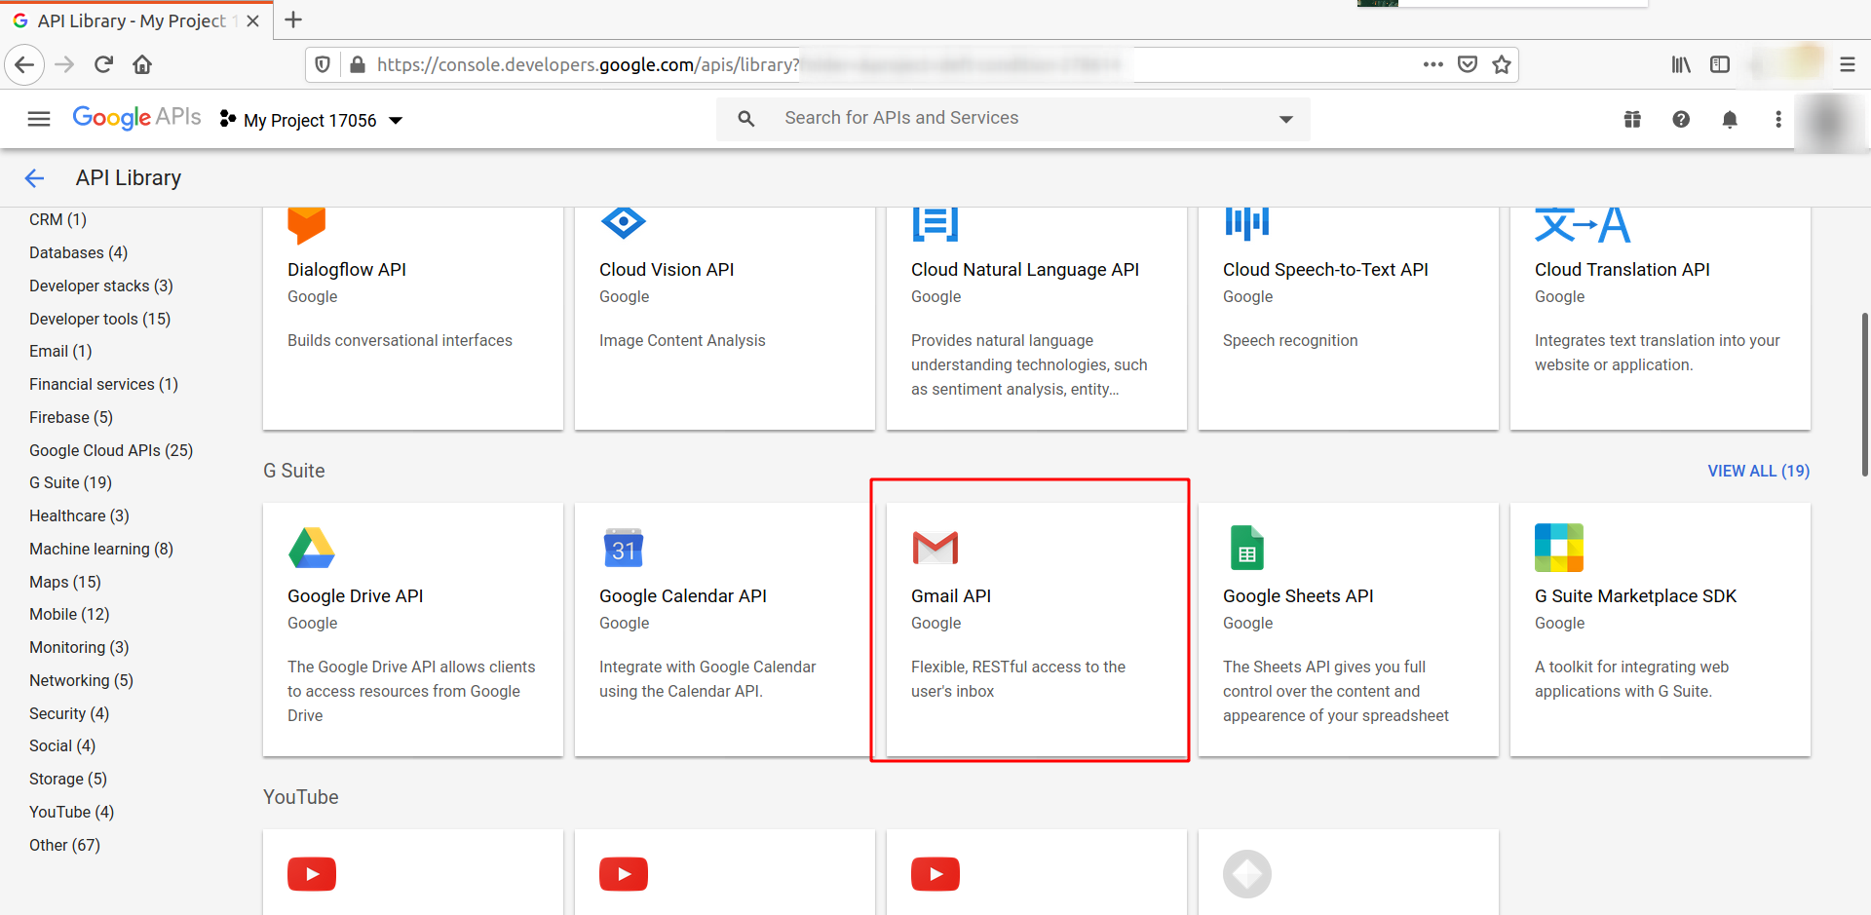
Task: Click the Gmail envelope icon
Action: (x=935, y=548)
